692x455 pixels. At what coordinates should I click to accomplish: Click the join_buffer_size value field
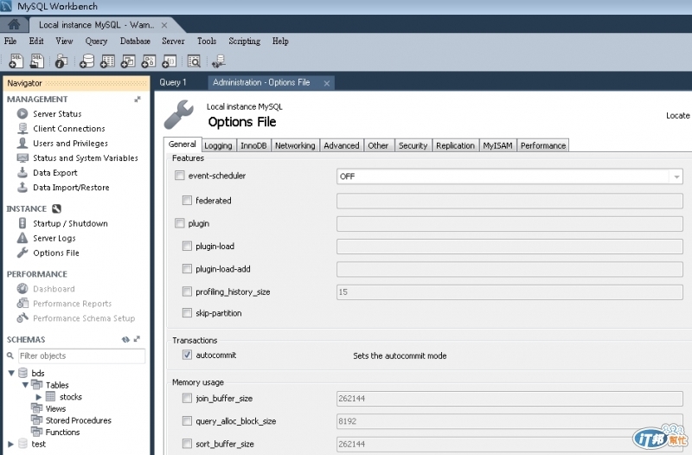point(509,399)
